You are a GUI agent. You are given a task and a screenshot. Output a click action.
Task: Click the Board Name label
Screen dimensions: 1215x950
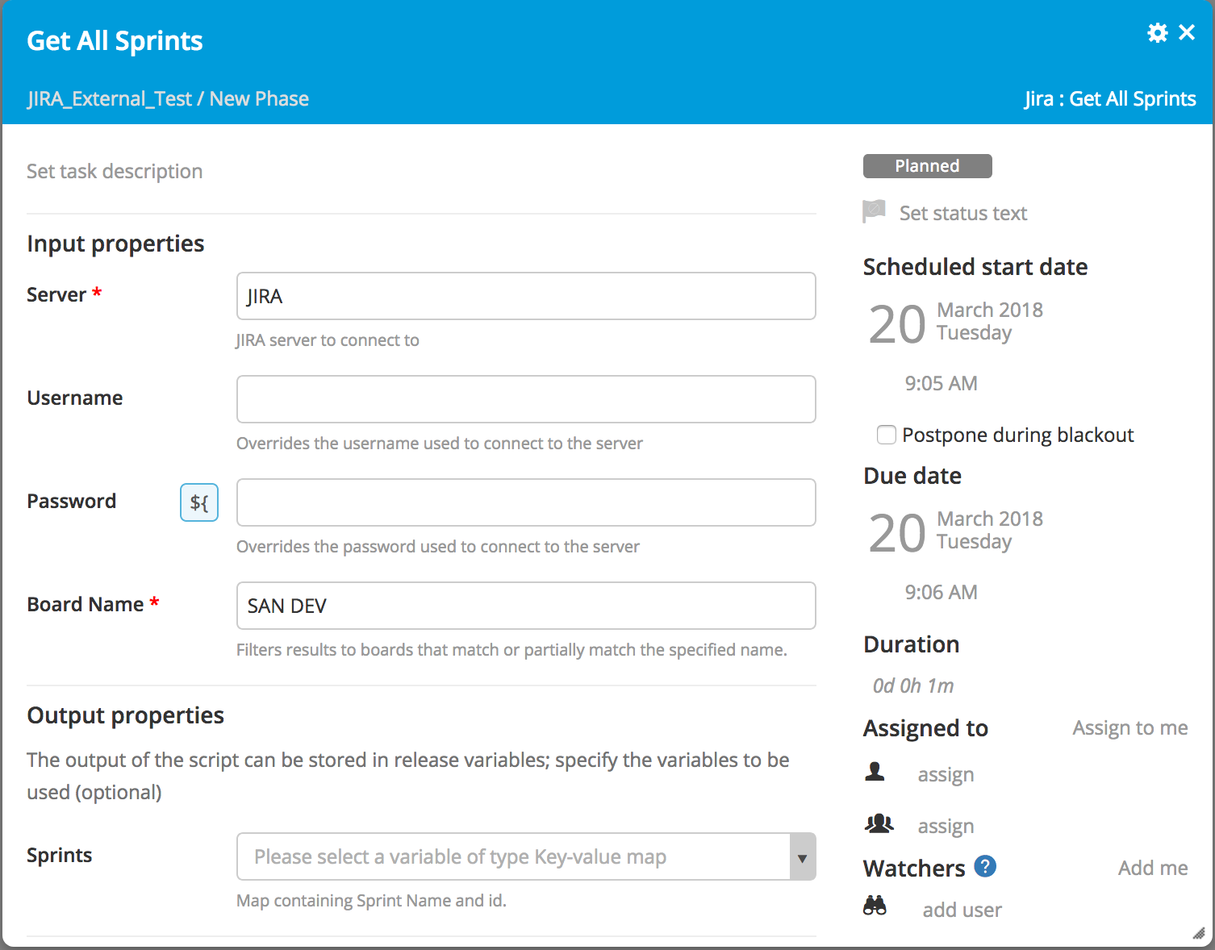[86, 604]
